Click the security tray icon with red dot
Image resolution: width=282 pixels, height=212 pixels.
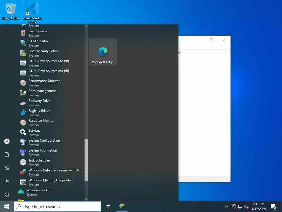[233, 206]
